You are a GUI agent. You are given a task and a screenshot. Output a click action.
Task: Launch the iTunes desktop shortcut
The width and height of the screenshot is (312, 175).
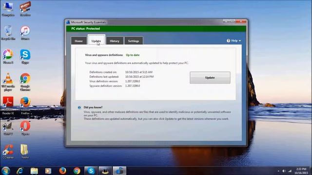[x=25, y=33]
